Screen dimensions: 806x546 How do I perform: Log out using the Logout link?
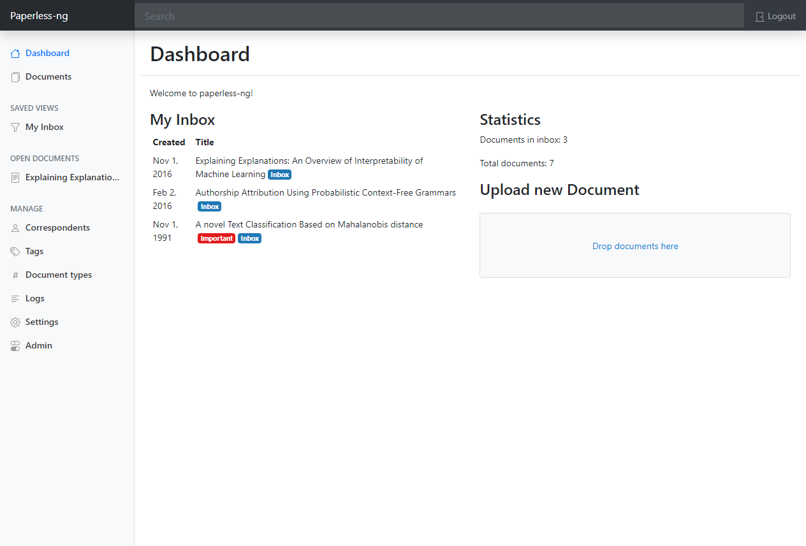pyautogui.click(x=775, y=17)
